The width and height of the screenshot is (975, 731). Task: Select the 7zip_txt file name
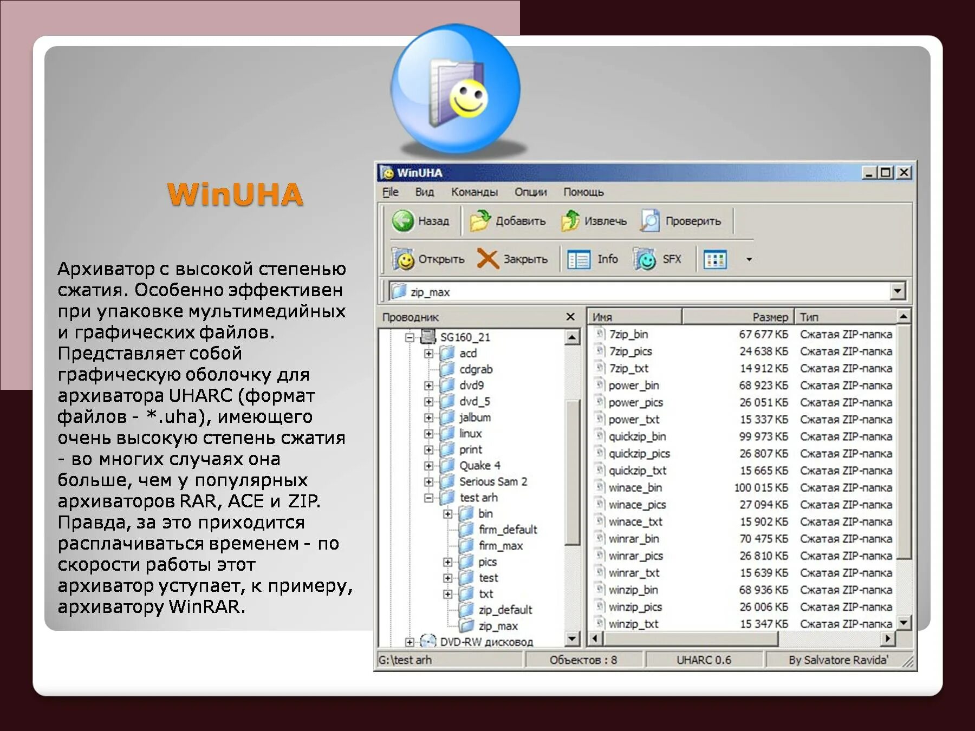(x=629, y=368)
